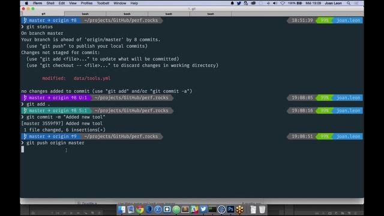The image size is (384, 216).
Task: Open the Shell menu
Action: tap(50, 3)
